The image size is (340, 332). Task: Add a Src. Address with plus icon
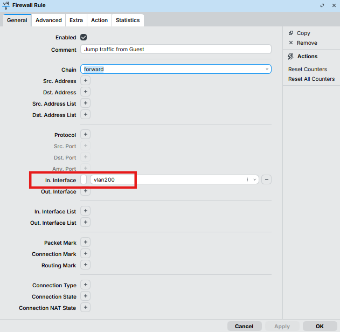pyautogui.click(x=86, y=80)
